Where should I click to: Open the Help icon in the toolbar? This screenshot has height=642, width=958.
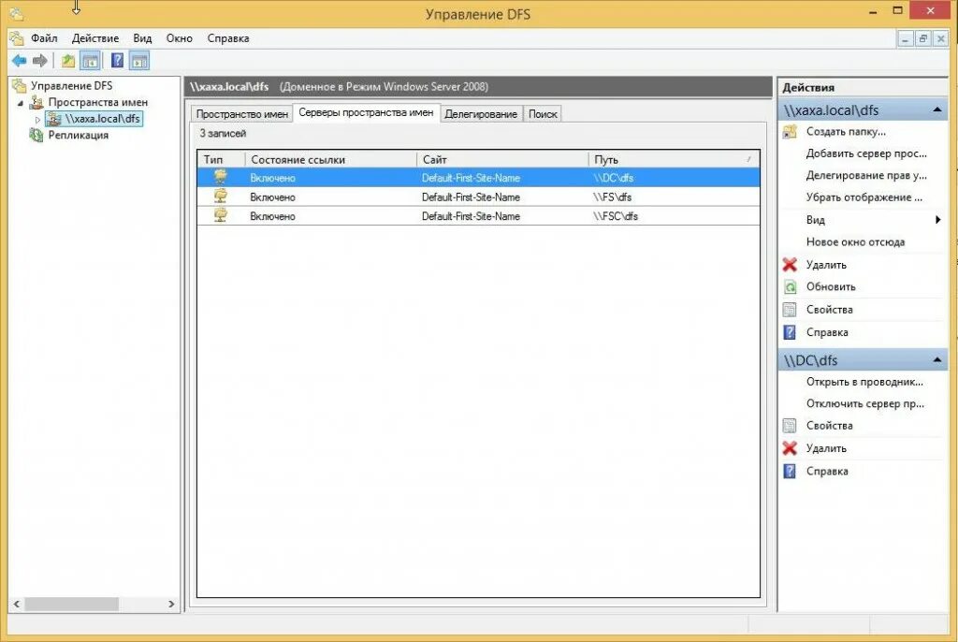[x=115, y=60]
